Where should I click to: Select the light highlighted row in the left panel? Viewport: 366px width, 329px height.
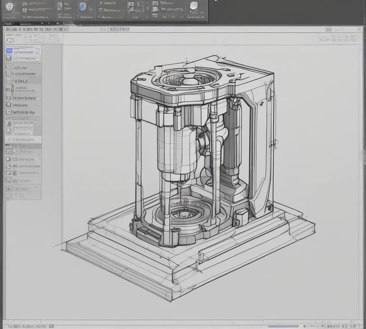pos(22,140)
